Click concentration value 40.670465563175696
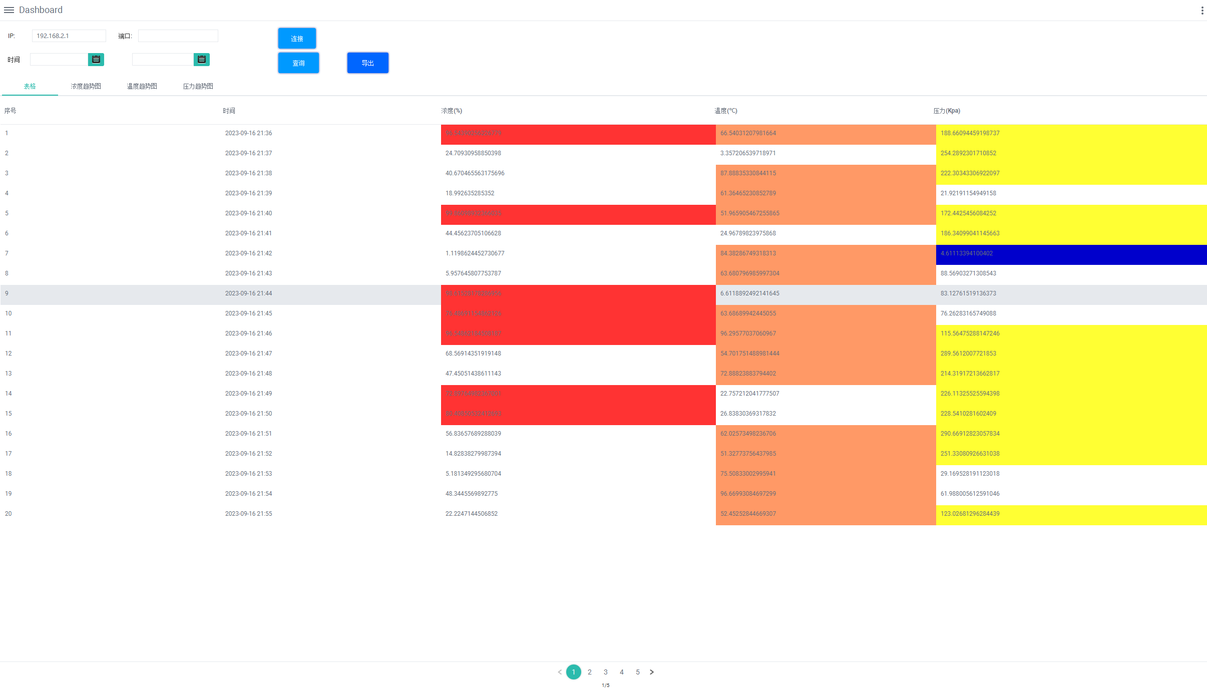The height and width of the screenshot is (689, 1207). 475,173
